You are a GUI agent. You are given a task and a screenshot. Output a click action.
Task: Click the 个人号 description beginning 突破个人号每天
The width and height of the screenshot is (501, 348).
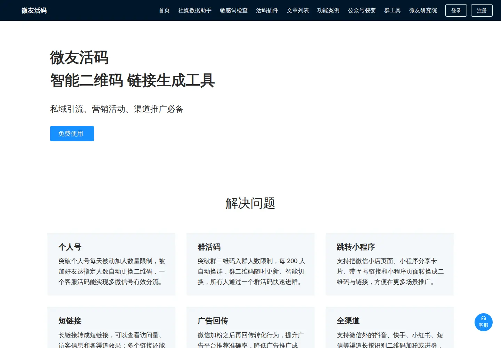tap(112, 271)
